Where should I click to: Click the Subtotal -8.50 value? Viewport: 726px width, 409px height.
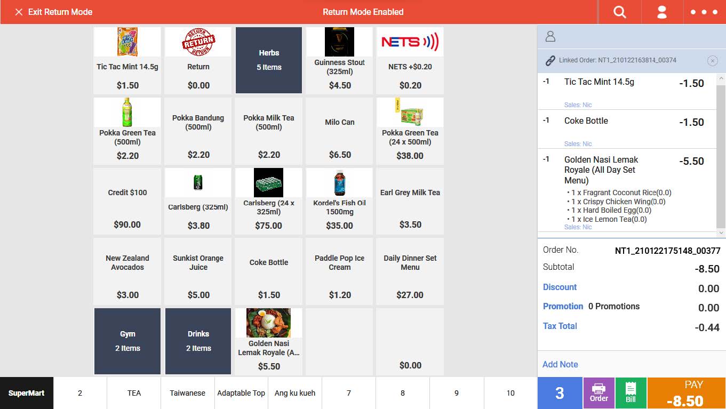[707, 269]
